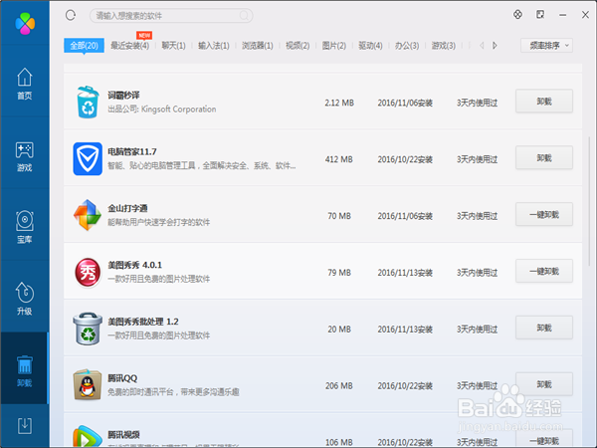Click 一键卸载 for 金山打字通
Screen dimensions: 597x448
544,214
